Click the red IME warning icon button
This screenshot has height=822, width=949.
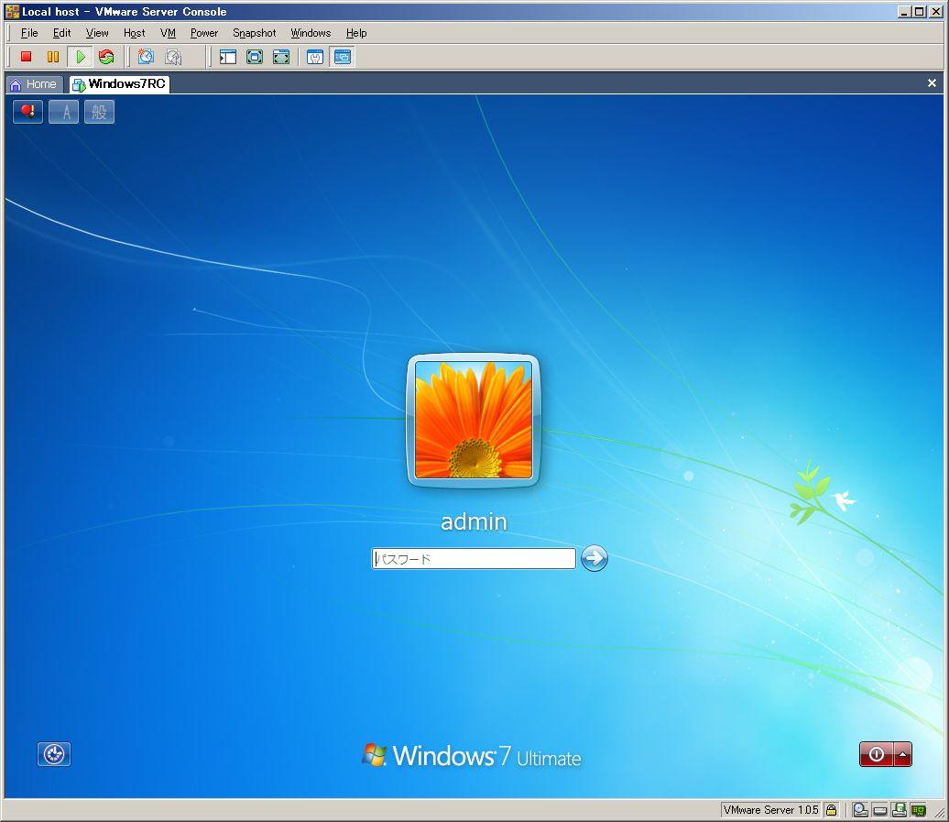pyautogui.click(x=27, y=112)
